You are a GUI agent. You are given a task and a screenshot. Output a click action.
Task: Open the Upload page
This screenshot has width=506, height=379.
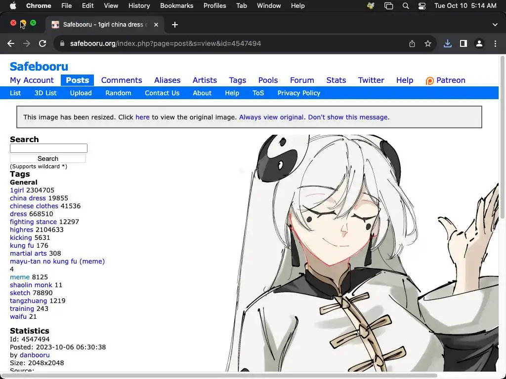coord(81,93)
